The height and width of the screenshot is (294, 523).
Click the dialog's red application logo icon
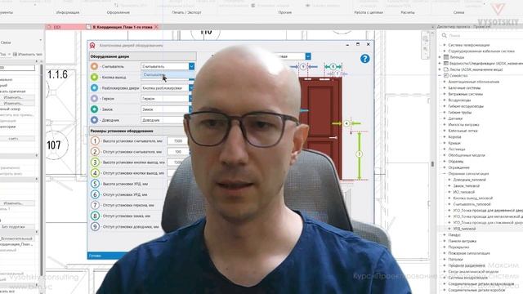tap(92, 46)
